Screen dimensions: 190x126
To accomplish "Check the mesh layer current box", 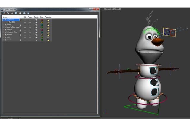I will (20, 38).
